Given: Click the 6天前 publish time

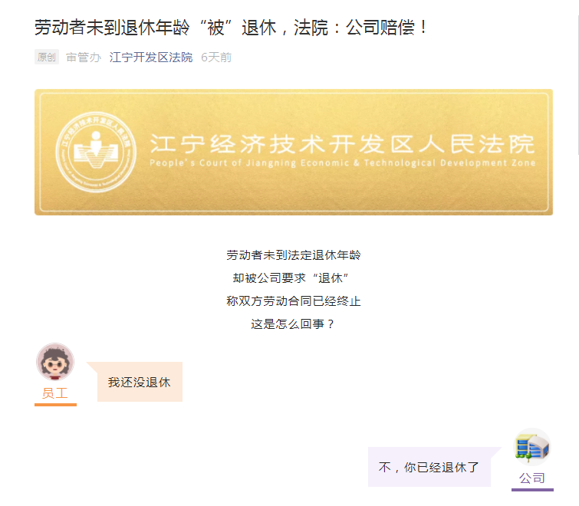Looking at the screenshot, I should [x=216, y=58].
